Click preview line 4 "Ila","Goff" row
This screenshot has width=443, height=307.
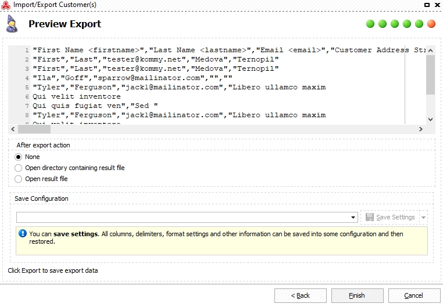pyautogui.click(x=132, y=78)
